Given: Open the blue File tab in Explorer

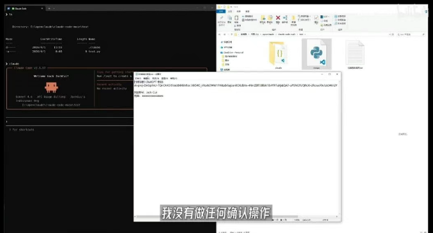Looking at the screenshot, I should pyautogui.click(x=221, y=11).
